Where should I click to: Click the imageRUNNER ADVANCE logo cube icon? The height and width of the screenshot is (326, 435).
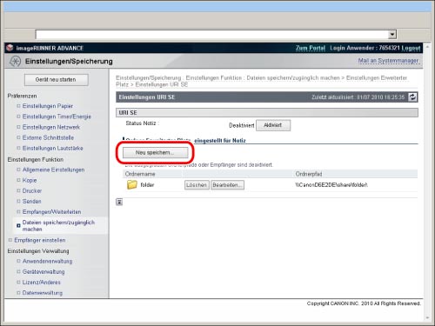pos(10,48)
